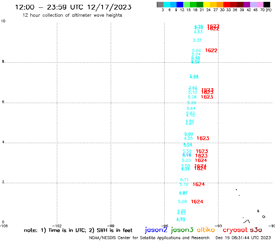The height and width of the screenshot is (241, 275).
Task: Click the note about UTC time and feet
Action: click(78, 230)
